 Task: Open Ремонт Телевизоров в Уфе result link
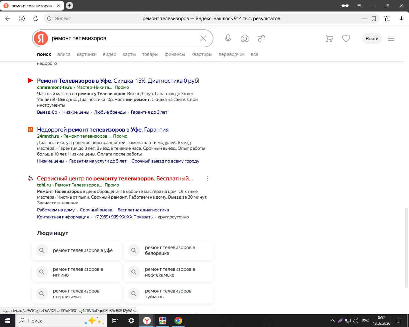point(118,81)
